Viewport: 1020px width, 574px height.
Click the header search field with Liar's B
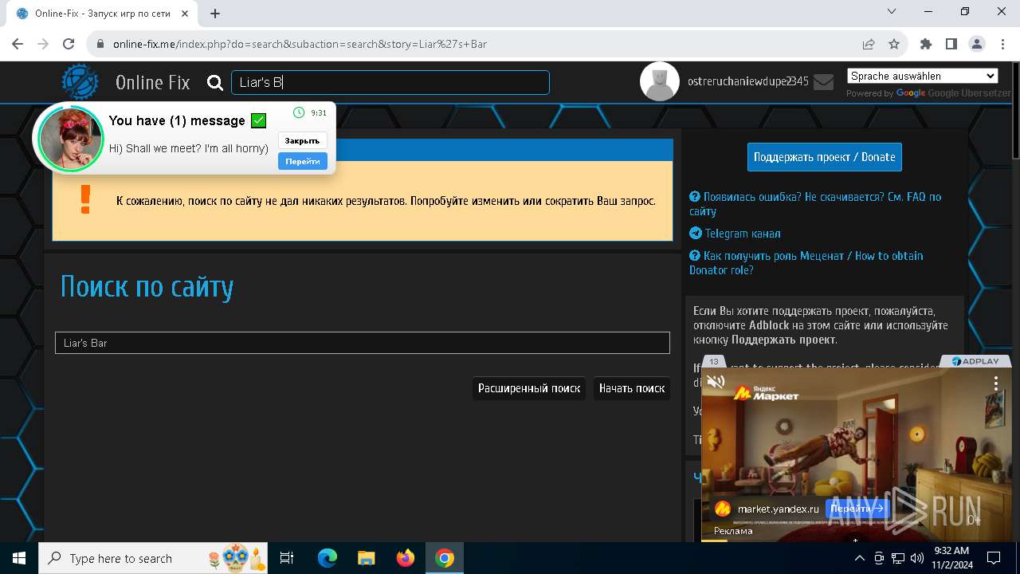click(390, 82)
